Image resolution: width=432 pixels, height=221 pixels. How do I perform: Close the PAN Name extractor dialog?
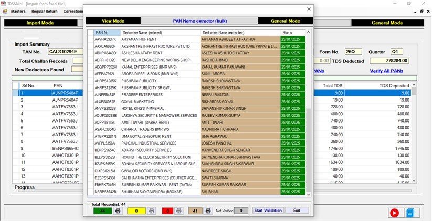[309, 9]
